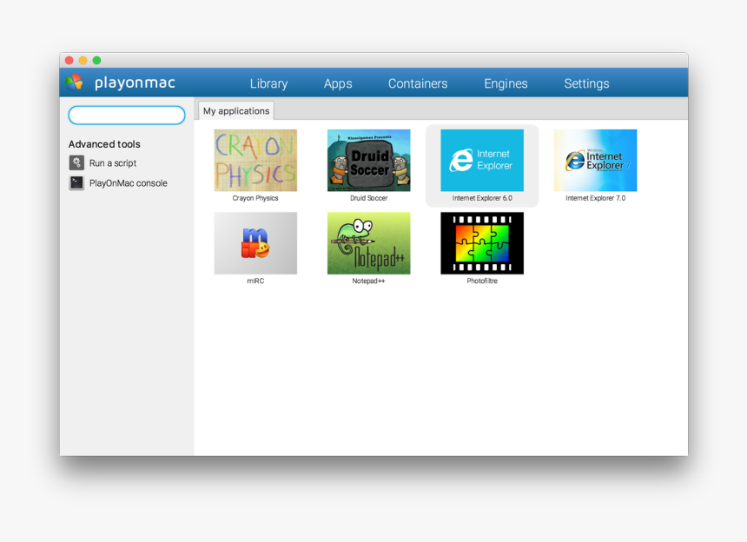Screen dimensions: 747x542
Task: Select the Photofiltre puzzle icon
Action: coord(481,243)
